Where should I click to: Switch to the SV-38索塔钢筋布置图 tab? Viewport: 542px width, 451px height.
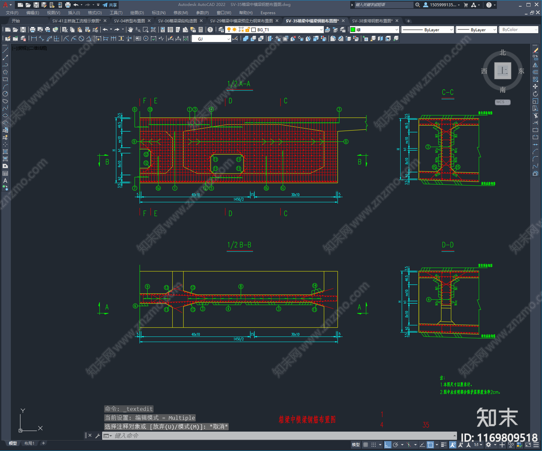pos(372,21)
